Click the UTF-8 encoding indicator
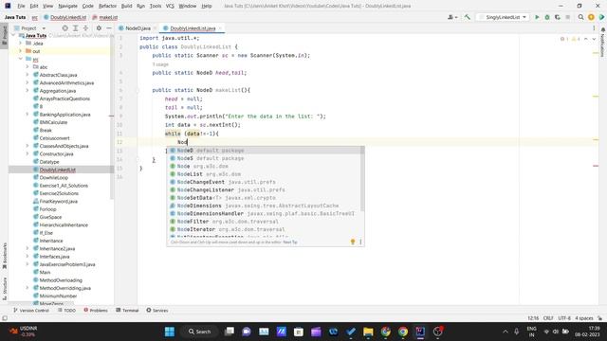607x341 pixels. (x=564, y=318)
